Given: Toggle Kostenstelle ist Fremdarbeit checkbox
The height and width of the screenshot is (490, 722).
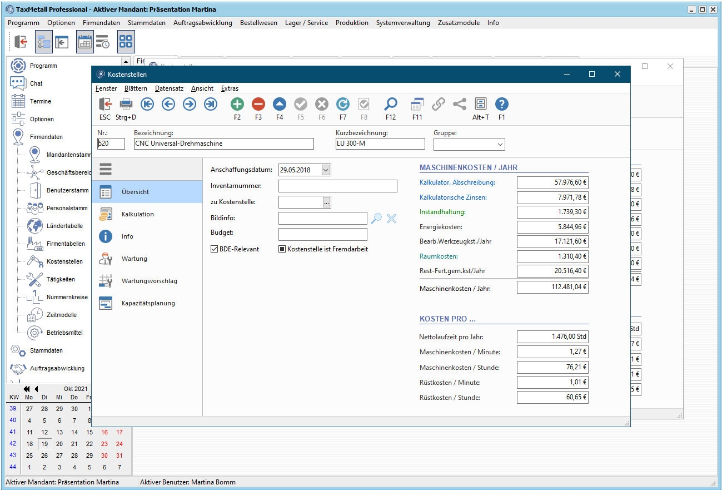Looking at the screenshot, I should tap(282, 249).
